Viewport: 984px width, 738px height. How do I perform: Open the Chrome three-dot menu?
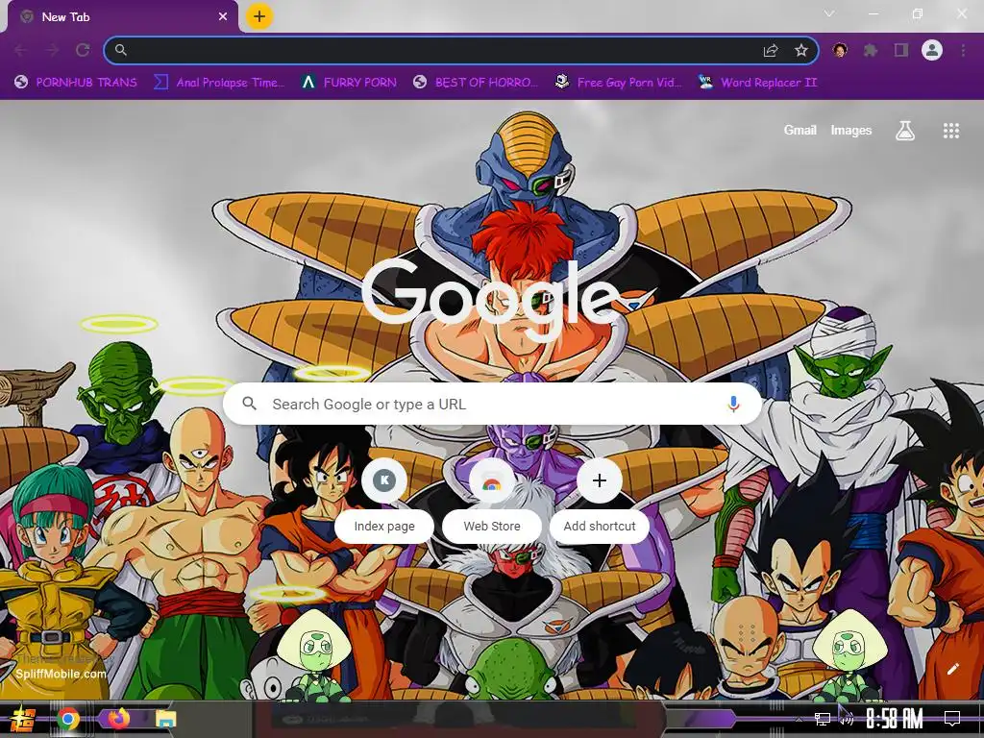click(963, 50)
